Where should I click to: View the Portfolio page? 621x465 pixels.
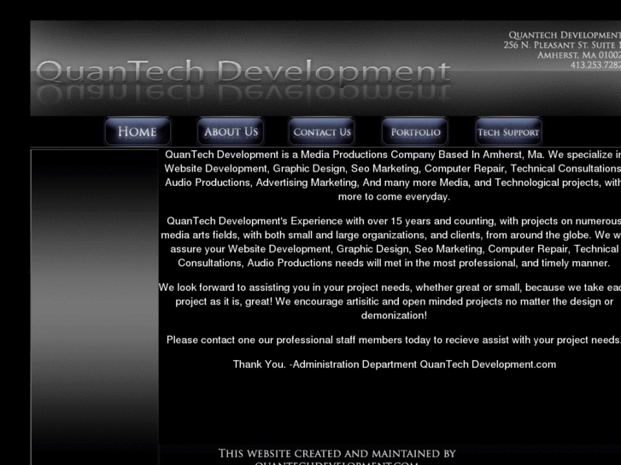coord(414,131)
